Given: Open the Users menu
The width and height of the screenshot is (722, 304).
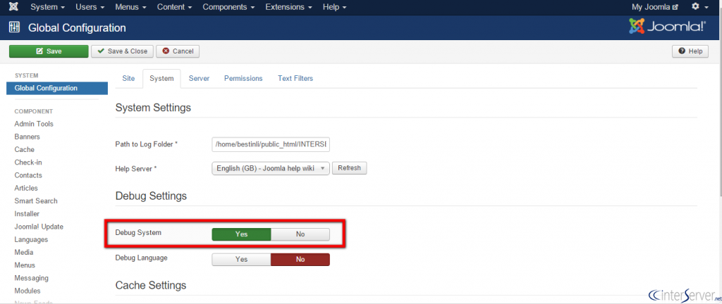Looking at the screenshot, I should tap(90, 7).
